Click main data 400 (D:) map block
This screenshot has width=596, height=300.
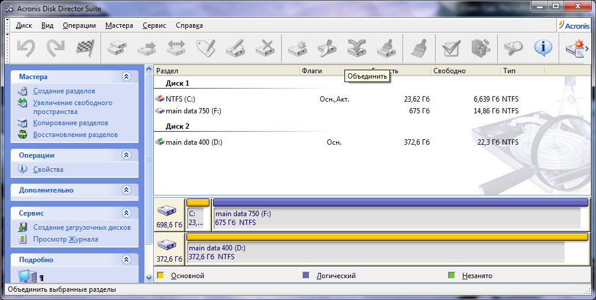point(387,249)
